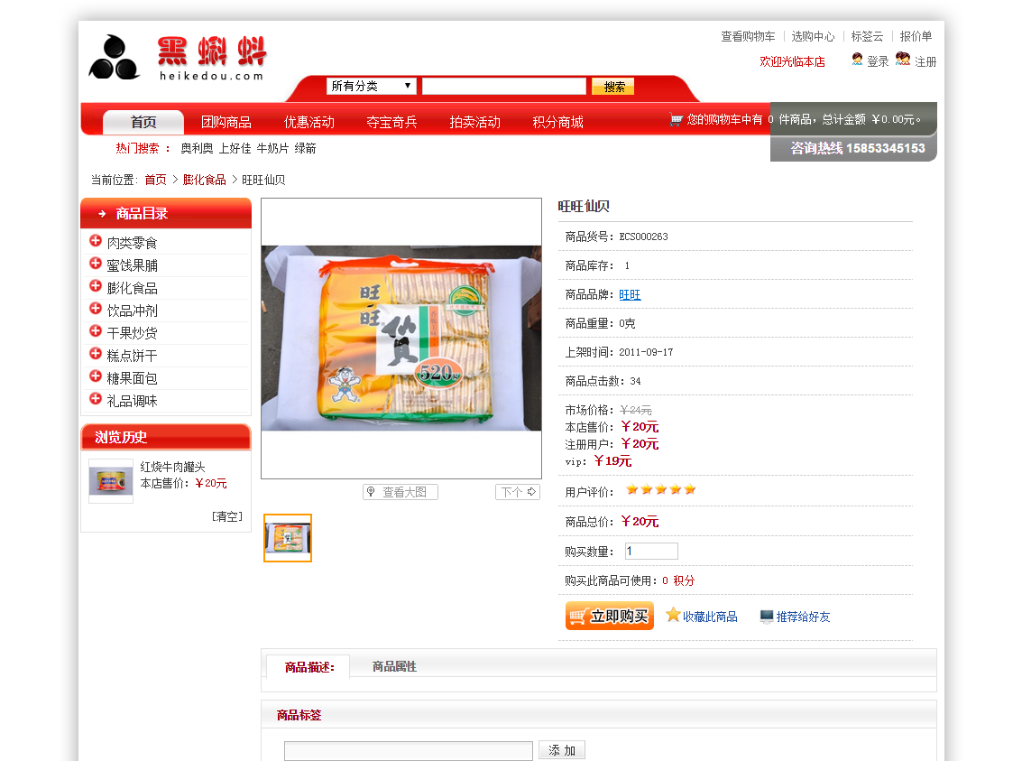
Task: Switch to 商品属性 tab
Action: [394, 666]
